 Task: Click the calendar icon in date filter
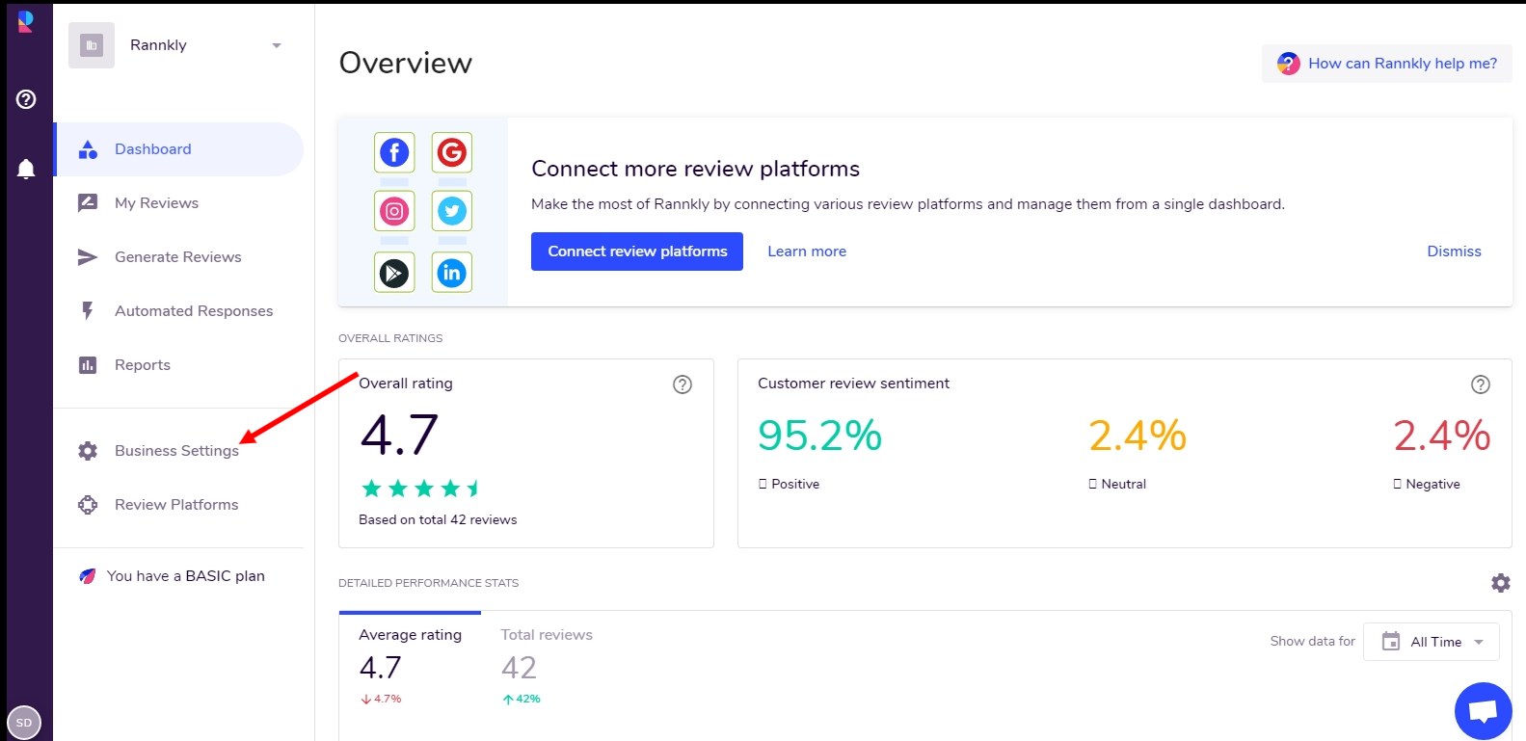(x=1391, y=642)
